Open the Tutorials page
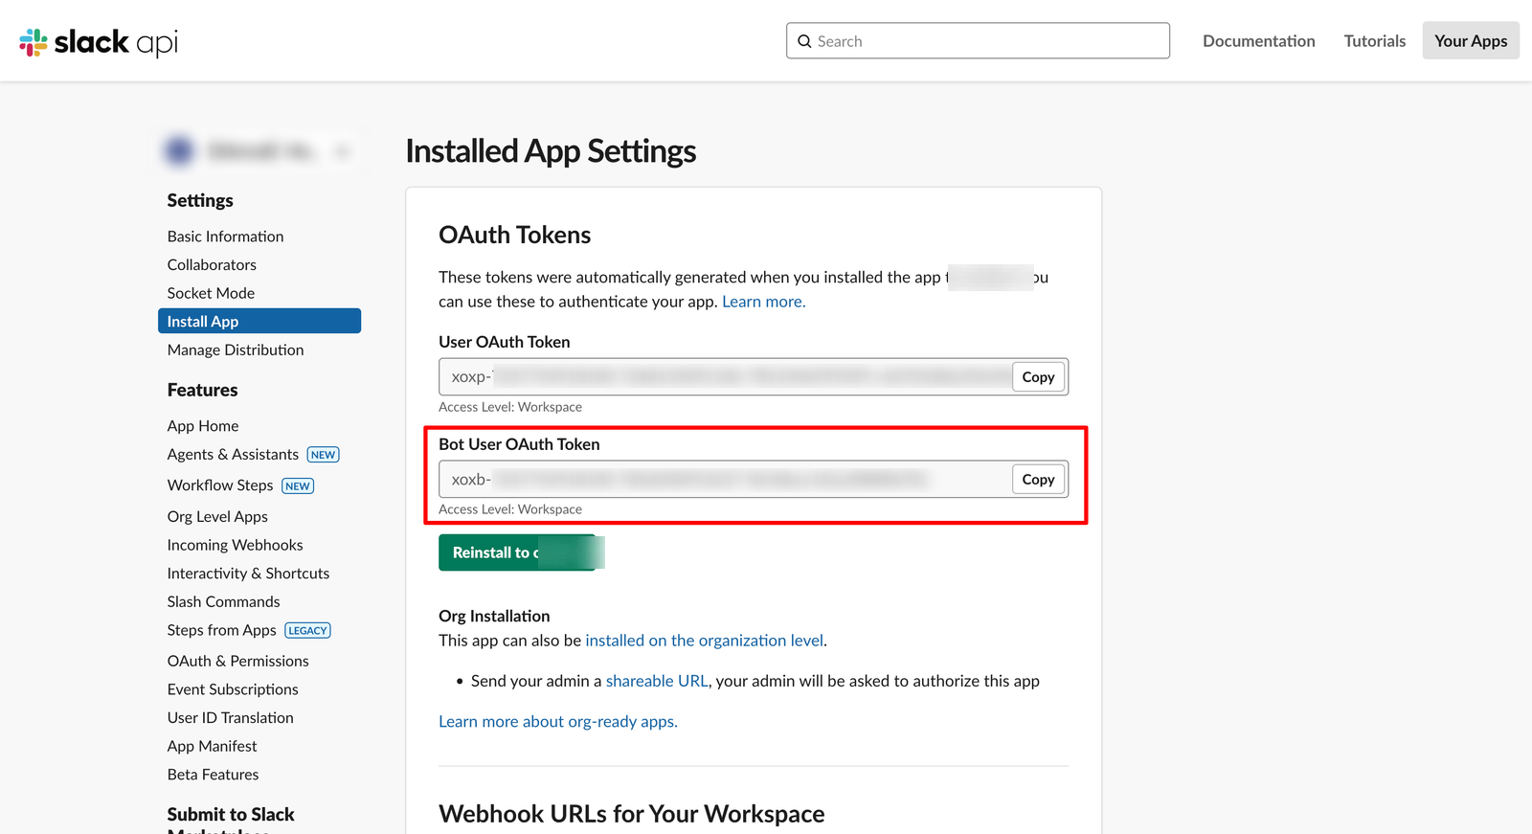This screenshot has height=834, width=1532. (1374, 41)
